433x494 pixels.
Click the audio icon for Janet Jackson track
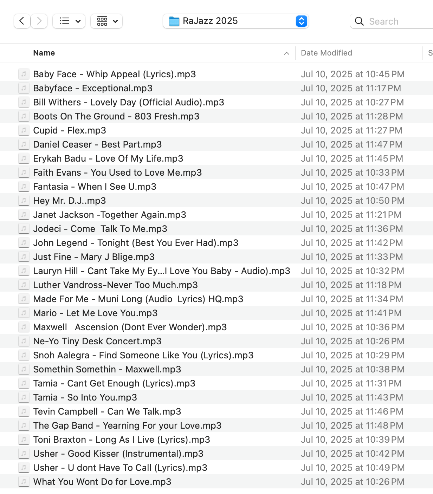(x=24, y=215)
